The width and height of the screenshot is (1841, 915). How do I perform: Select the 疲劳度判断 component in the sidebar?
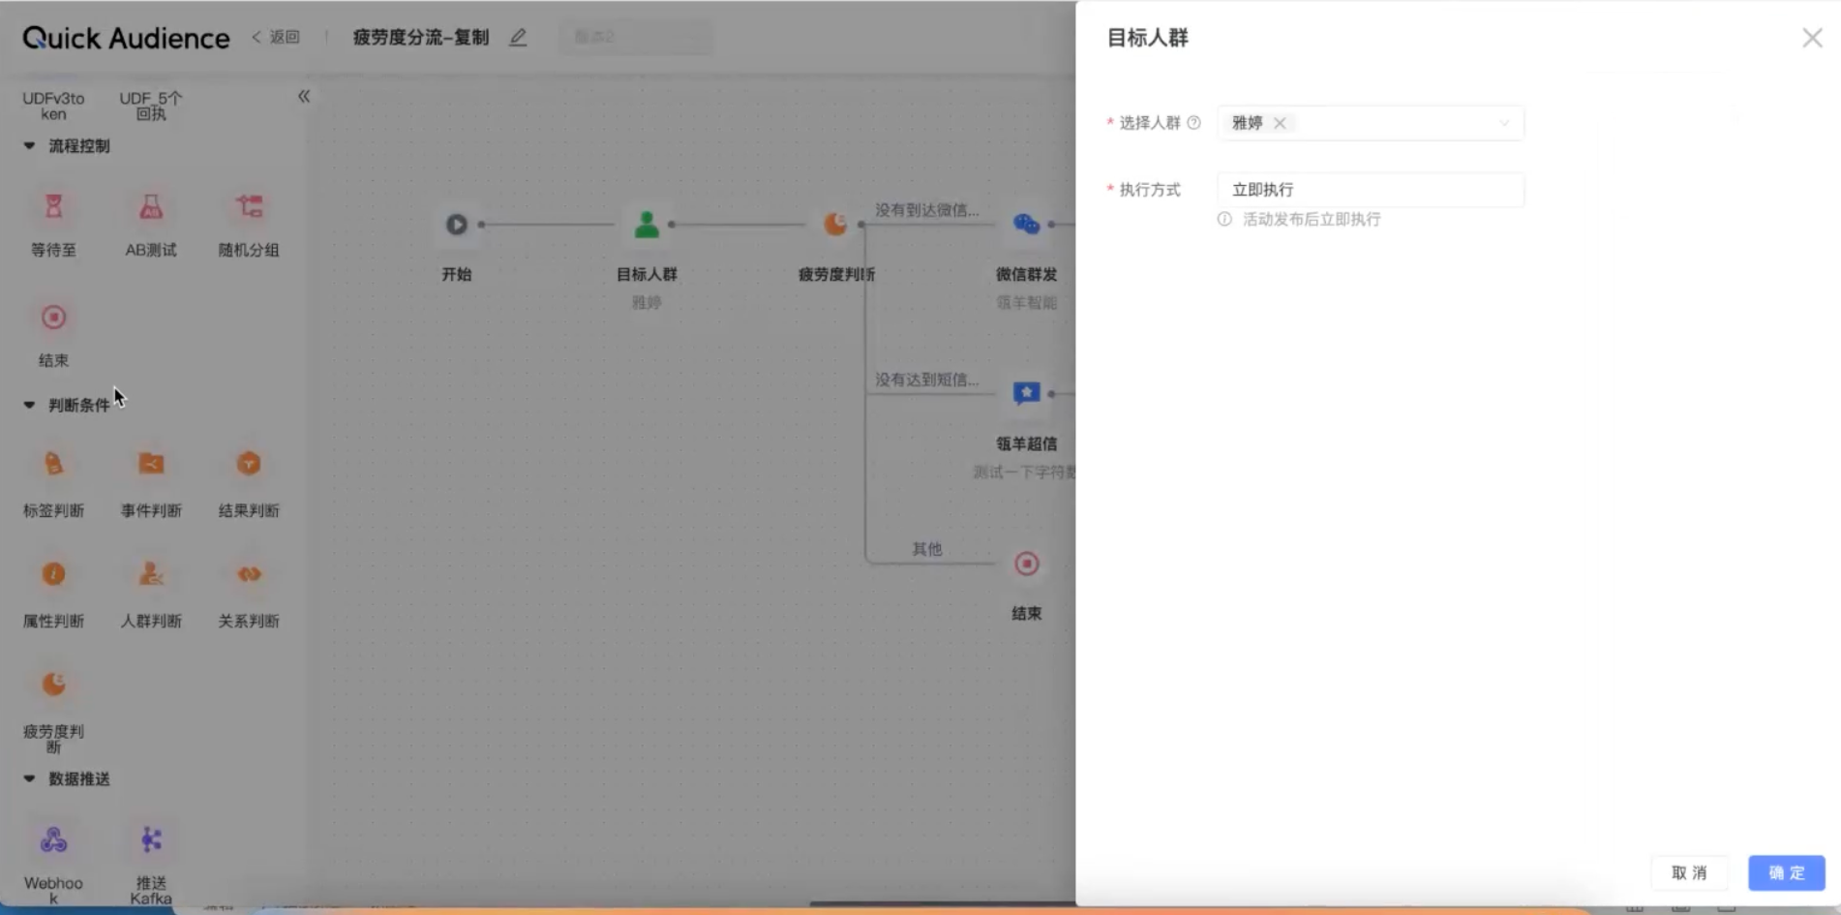53,685
